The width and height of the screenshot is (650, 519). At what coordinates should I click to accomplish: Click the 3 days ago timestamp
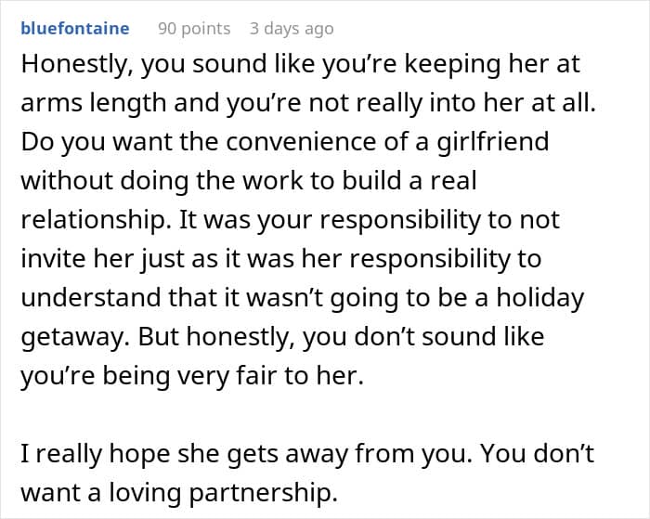(x=291, y=29)
